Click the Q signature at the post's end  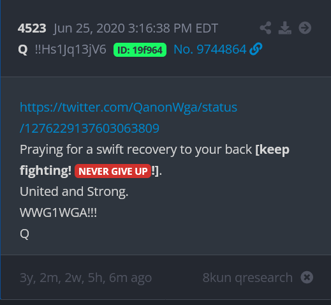point(24,234)
